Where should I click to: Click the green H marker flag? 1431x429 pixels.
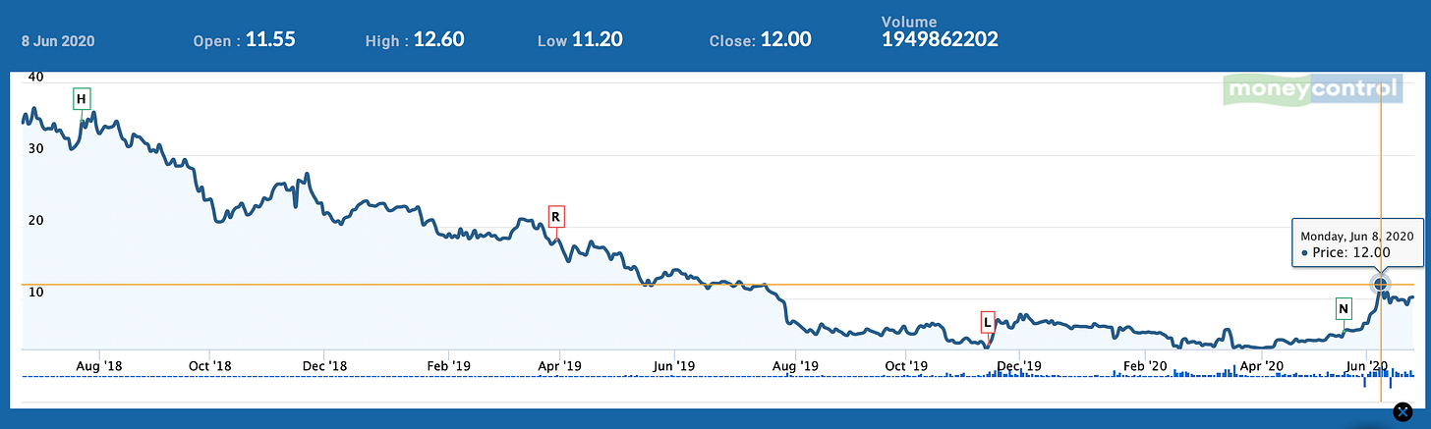[x=82, y=99]
